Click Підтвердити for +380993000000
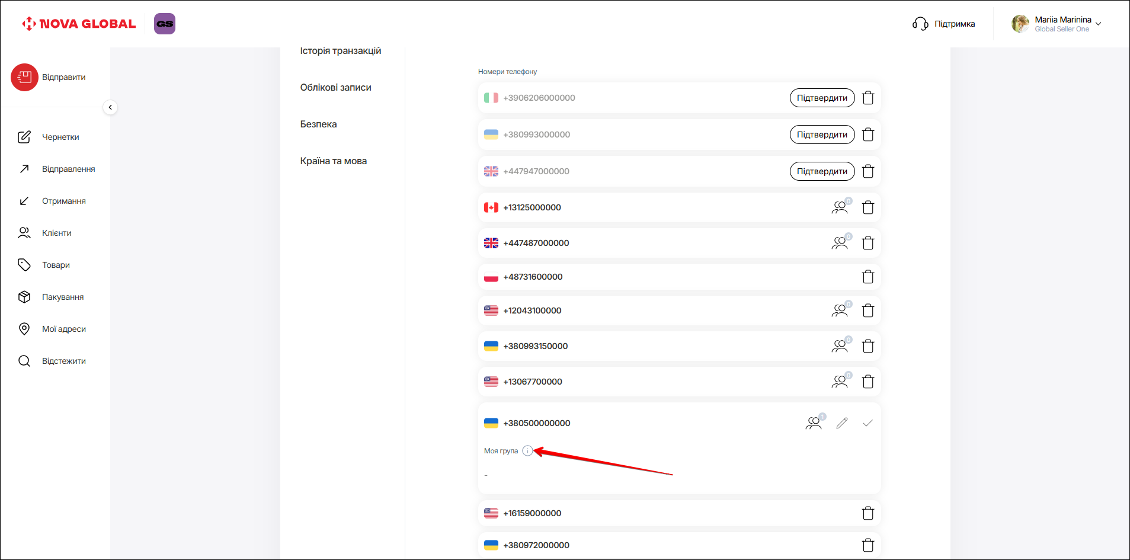Viewport: 1130px width, 560px height. (x=821, y=135)
